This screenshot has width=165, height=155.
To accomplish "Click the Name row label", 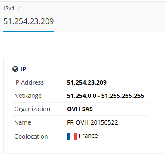I will pos(23,122).
